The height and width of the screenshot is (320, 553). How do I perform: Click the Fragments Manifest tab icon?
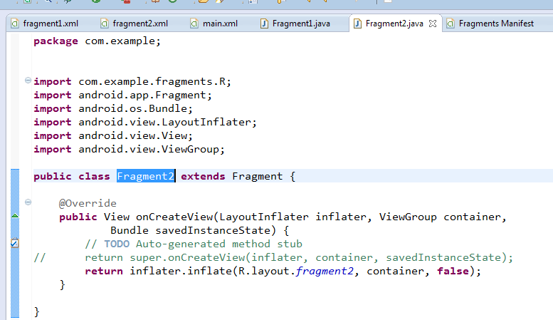pos(451,24)
